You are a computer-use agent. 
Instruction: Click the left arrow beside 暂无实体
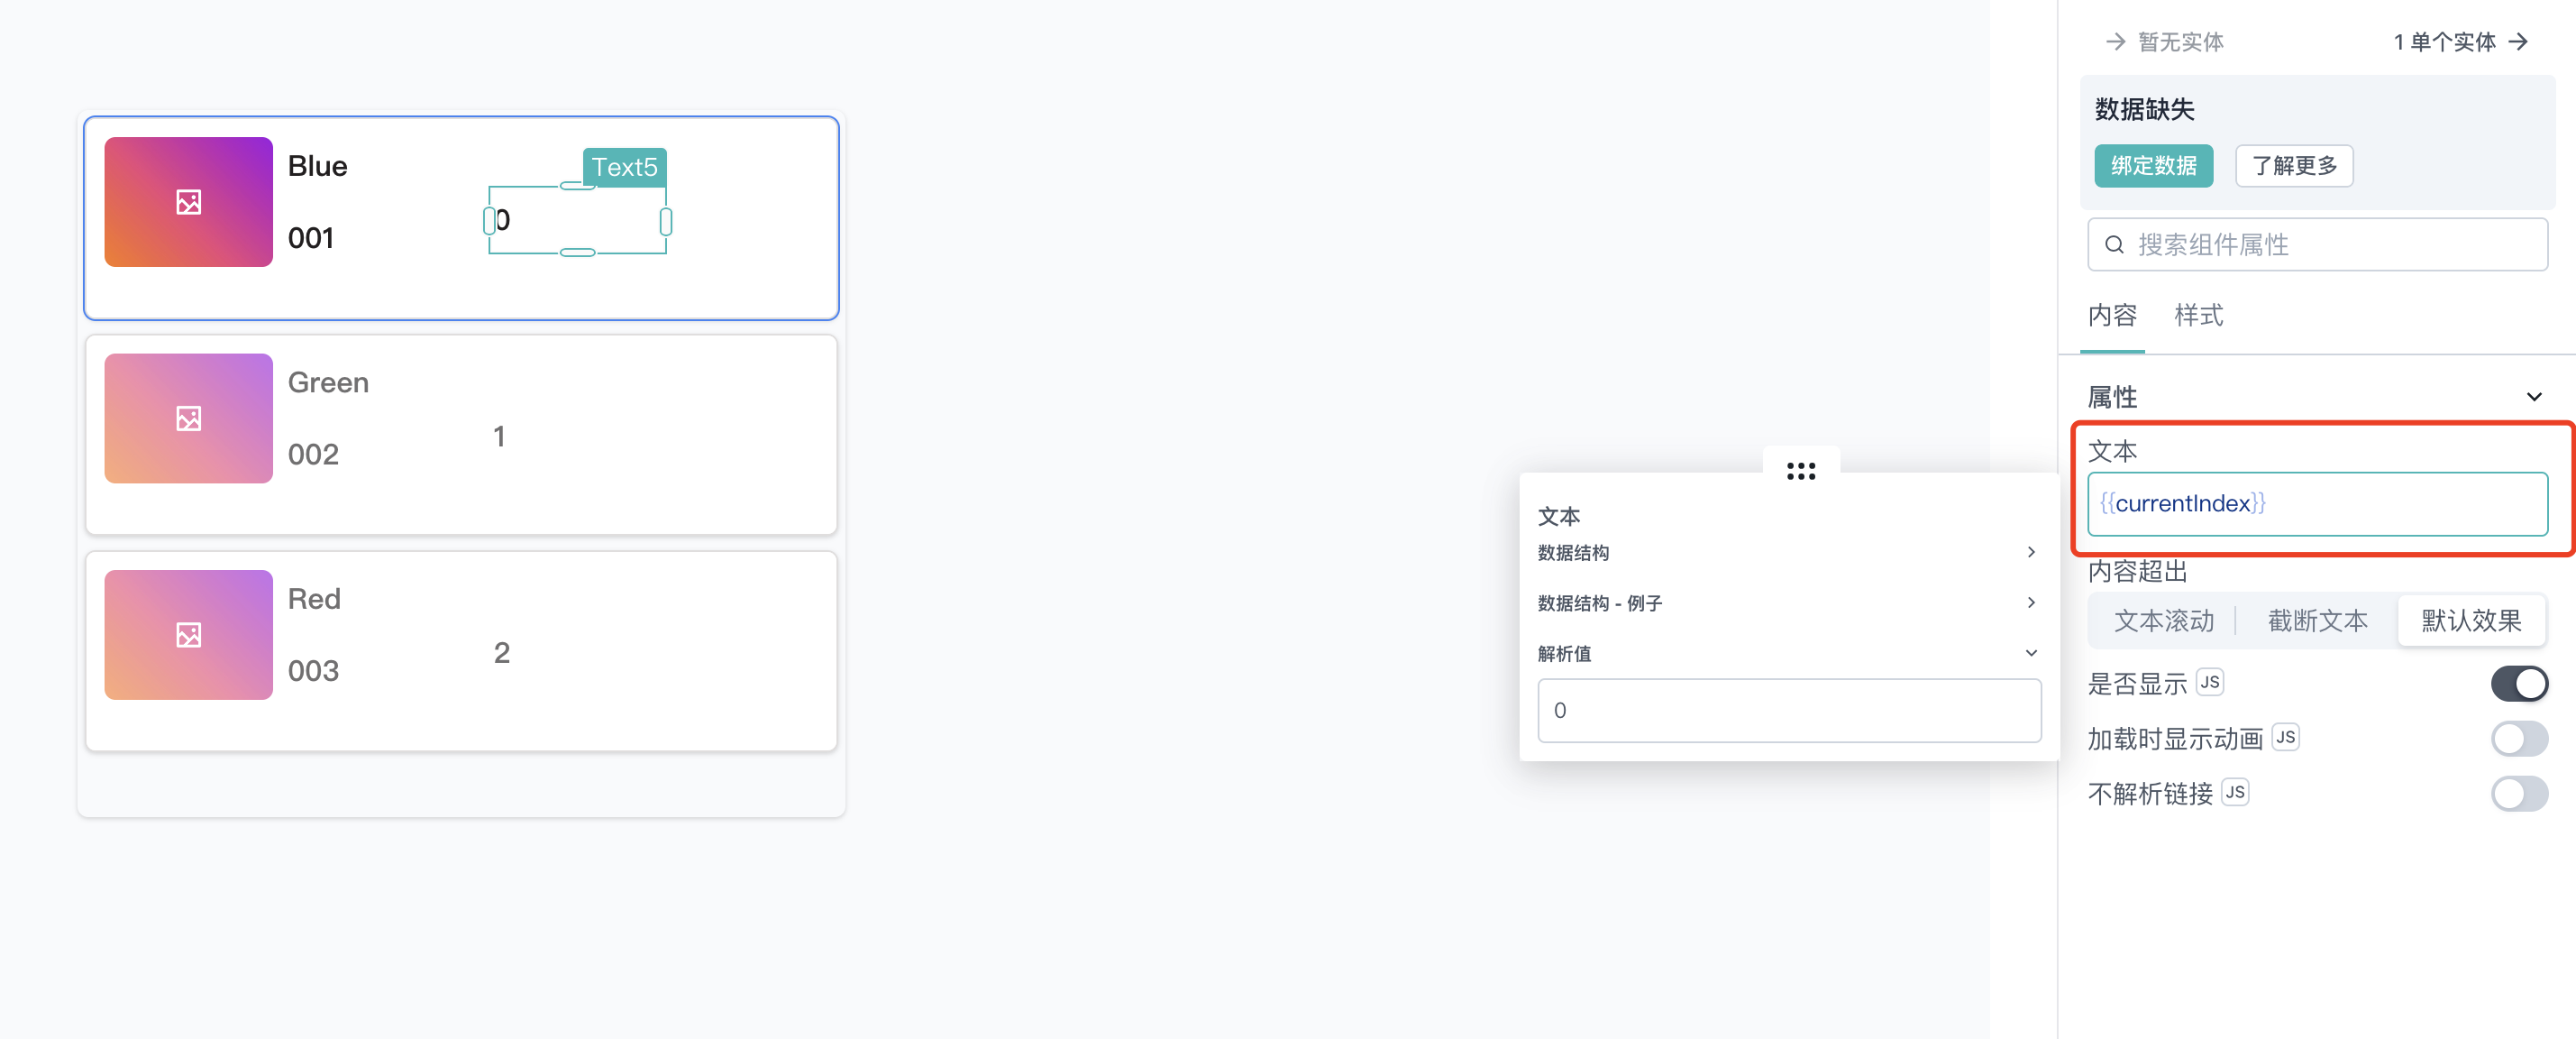click(x=2115, y=42)
